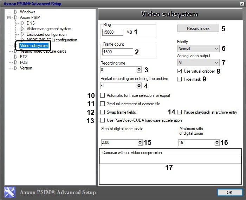The height and width of the screenshot is (200, 246).
Task: Expand the Windows tree node arrow
Action: click(x=15, y=12)
